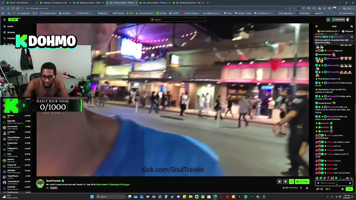Toggle notifications bell for SoulTravels
The width and height of the screenshot is (356, 200).
click(x=280, y=182)
